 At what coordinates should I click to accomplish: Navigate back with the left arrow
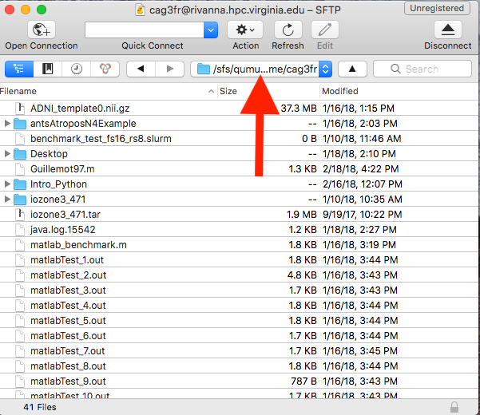[141, 69]
